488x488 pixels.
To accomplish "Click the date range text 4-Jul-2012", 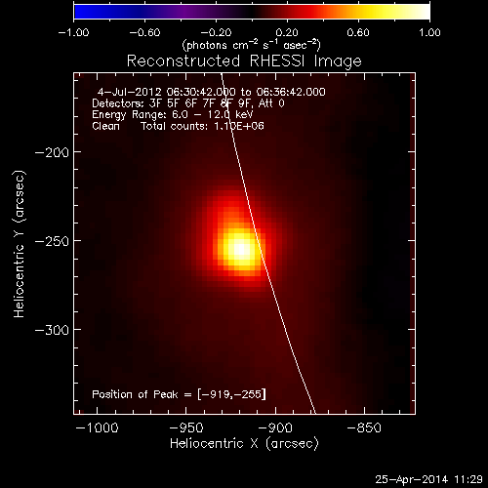I will 130,92.
